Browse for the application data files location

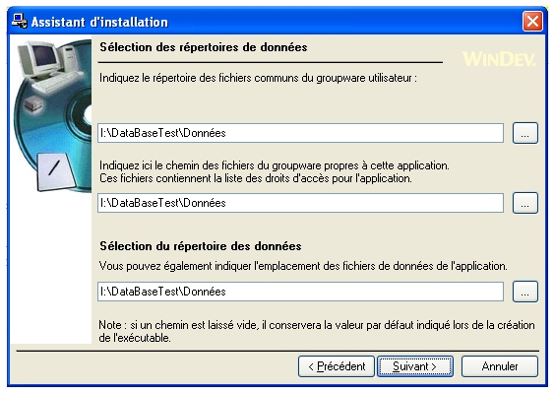tap(525, 292)
